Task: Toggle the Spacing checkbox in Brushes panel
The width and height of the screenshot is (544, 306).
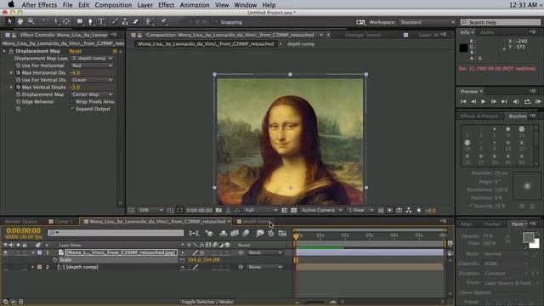Action: tap(470, 206)
